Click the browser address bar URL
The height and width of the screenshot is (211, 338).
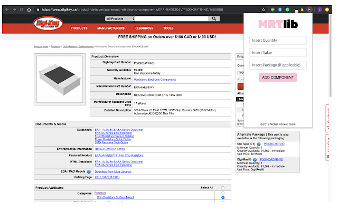click(x=133, y=9)
